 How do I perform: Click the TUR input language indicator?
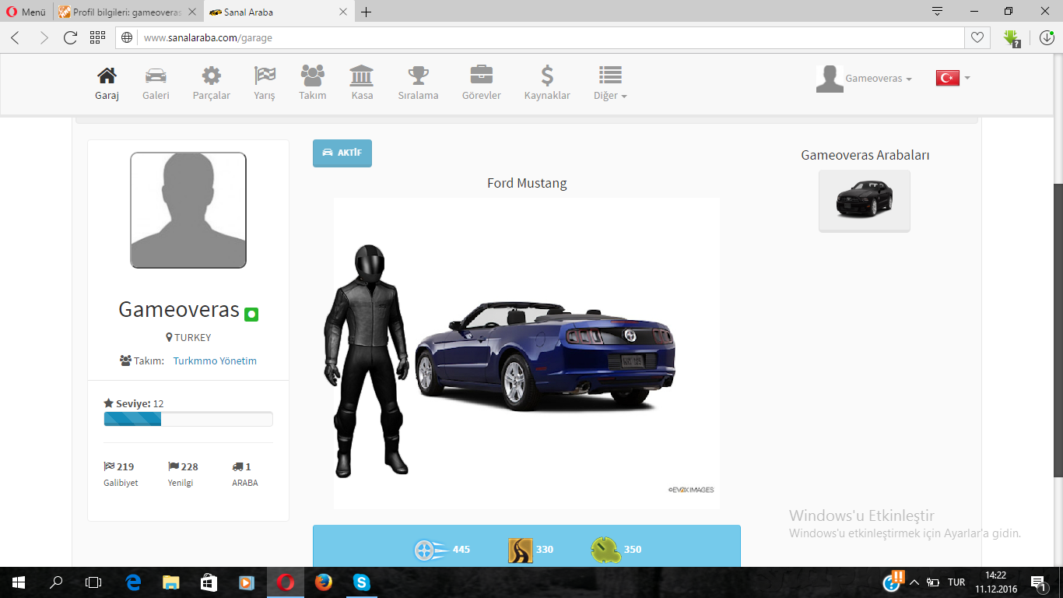(x=956, y=582)
